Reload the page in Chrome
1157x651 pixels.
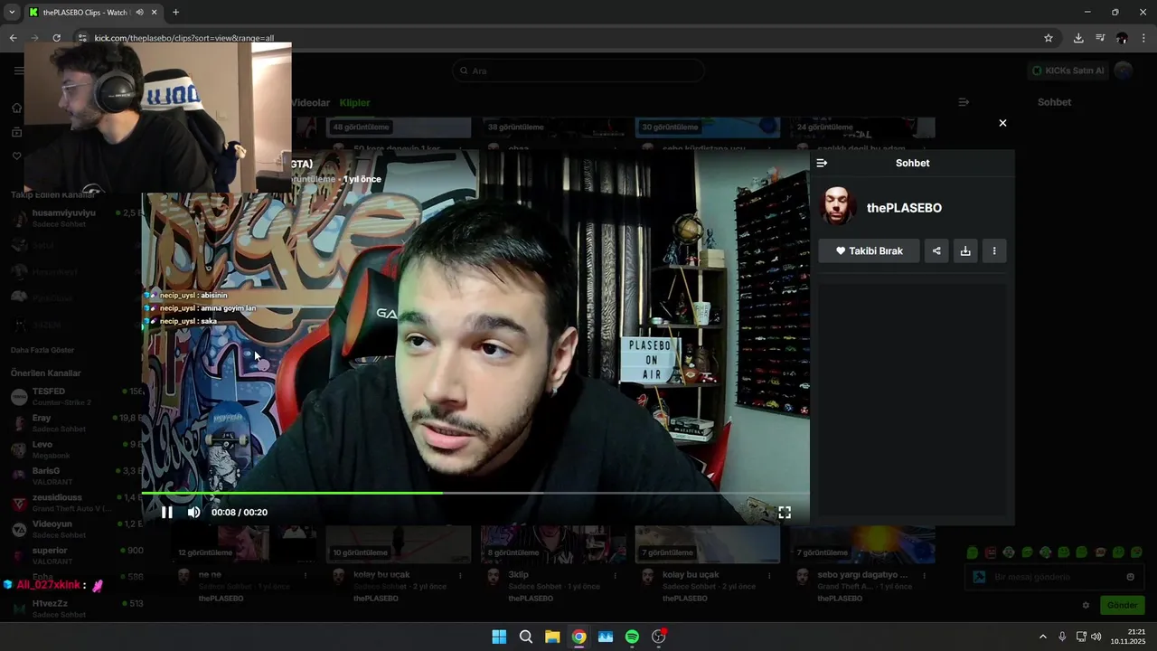point(56,38)
